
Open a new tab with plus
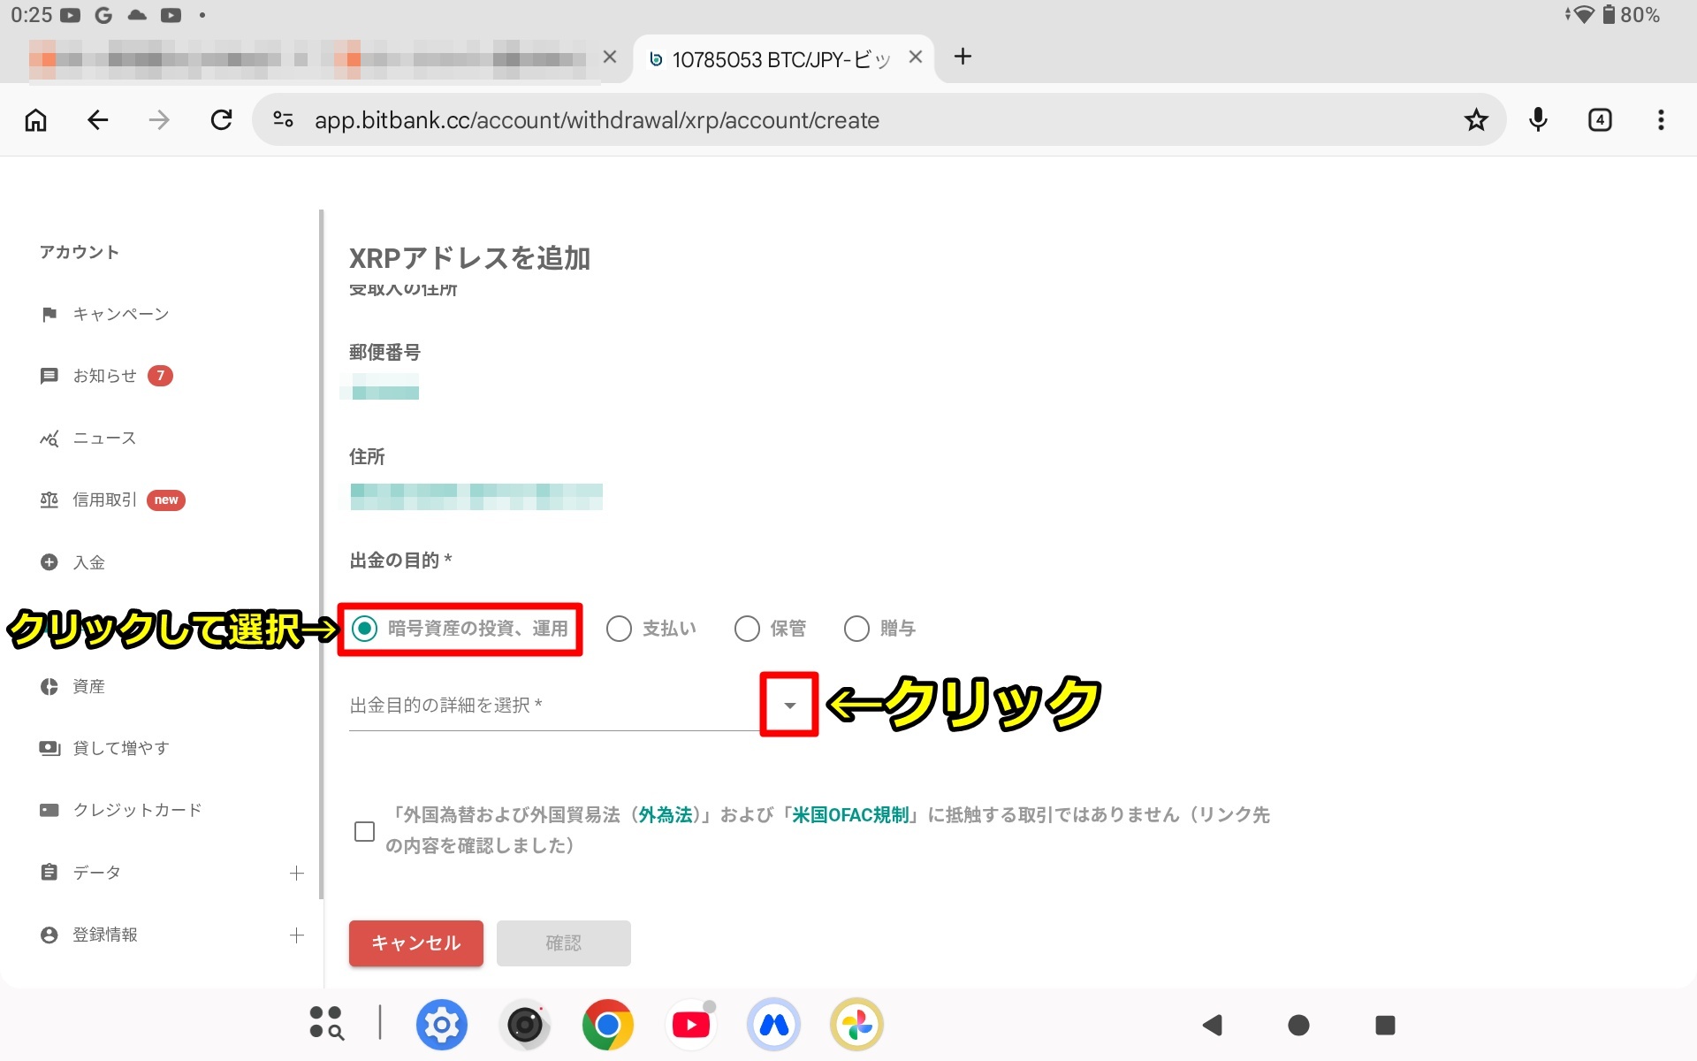[963, 57]
